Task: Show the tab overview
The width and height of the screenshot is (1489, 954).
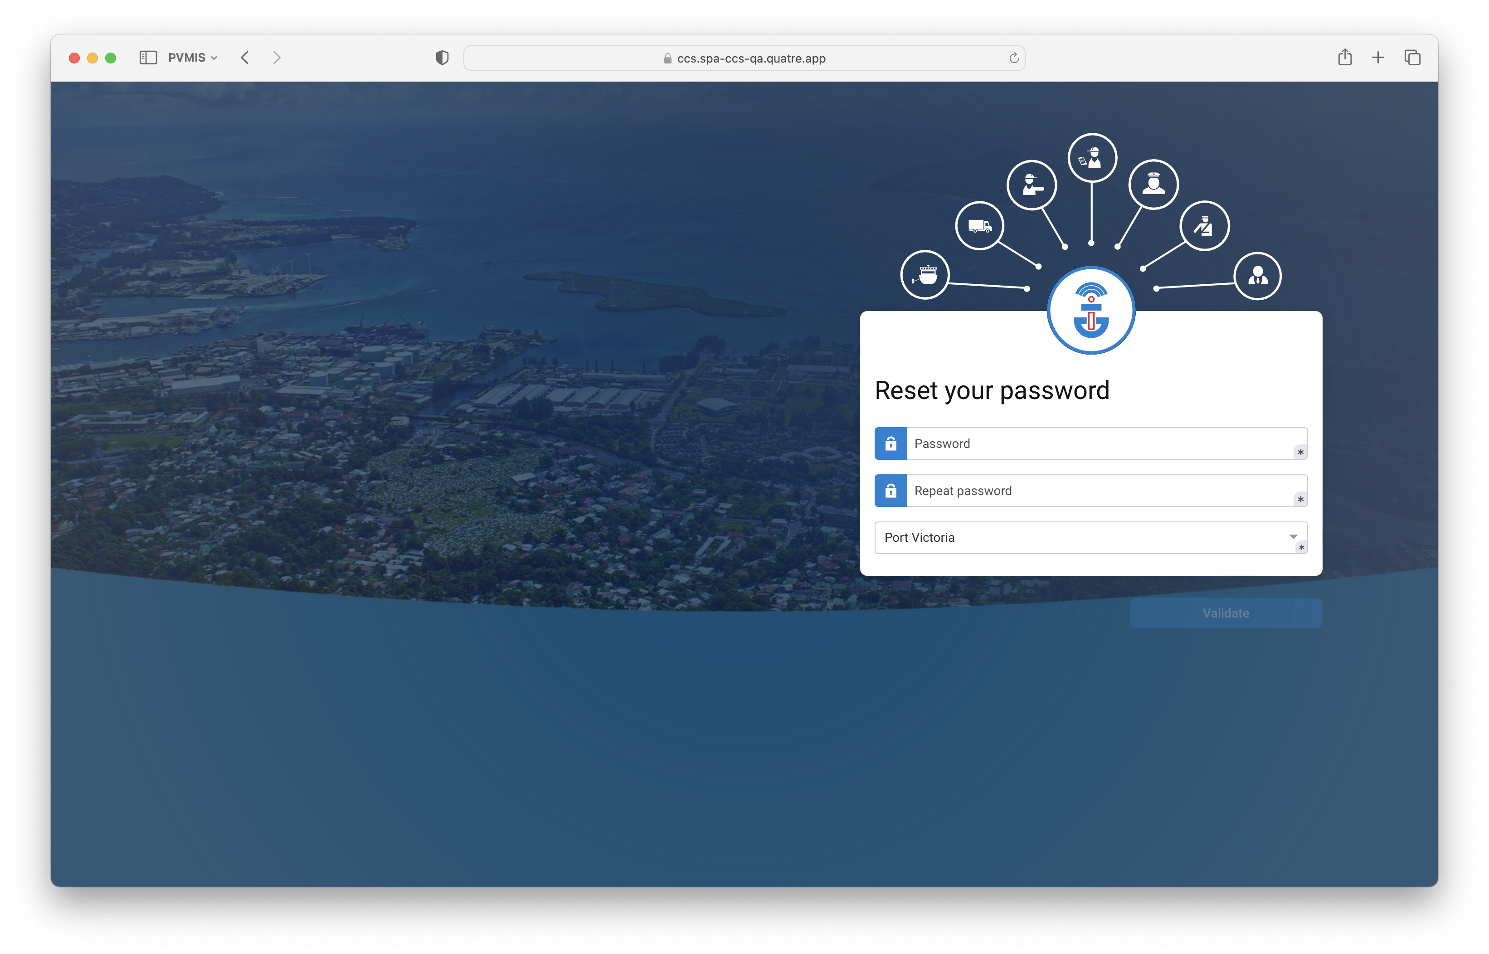Action: point(1412,58)
